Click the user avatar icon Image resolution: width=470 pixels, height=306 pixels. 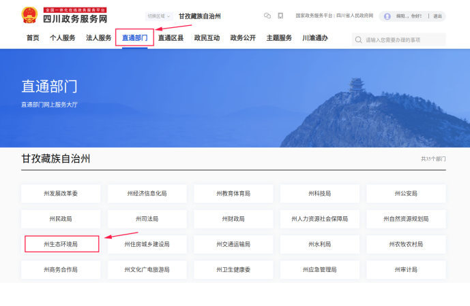coord(387,16)
